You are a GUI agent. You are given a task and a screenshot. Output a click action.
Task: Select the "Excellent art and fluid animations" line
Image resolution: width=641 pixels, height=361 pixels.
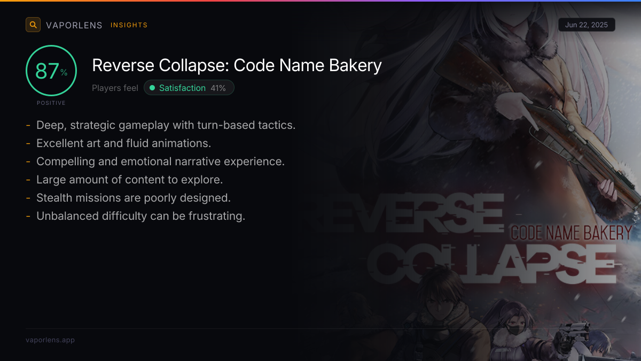[x=123, y=143]
